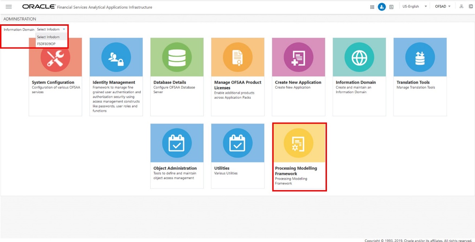Open the hamburger navigation menu
The image size is (475, 242).
9,7
